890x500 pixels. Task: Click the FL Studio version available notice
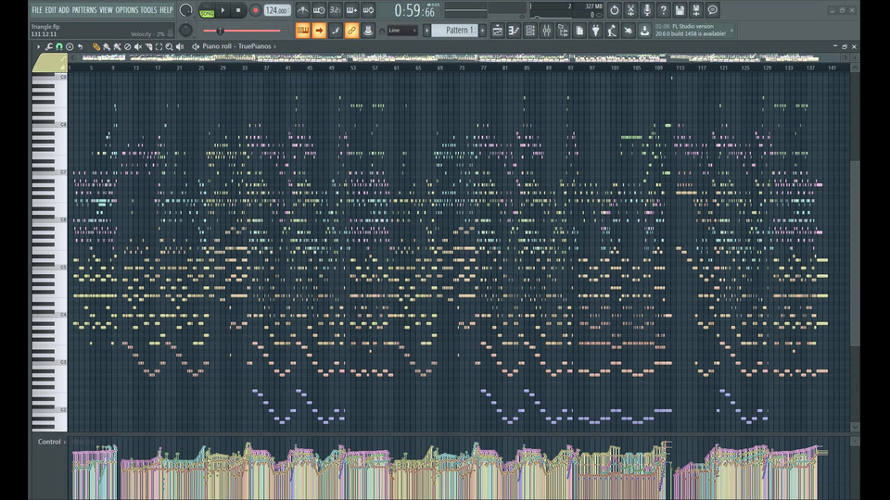point(693,31)
